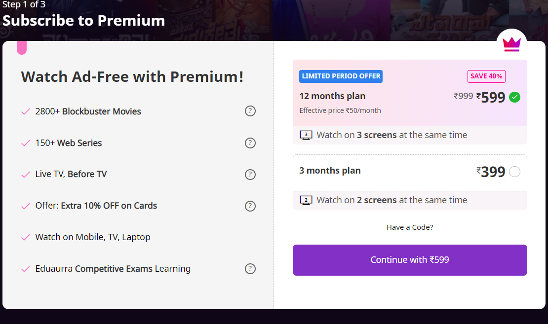Click the 3 screens device icon

click(306, 134)
